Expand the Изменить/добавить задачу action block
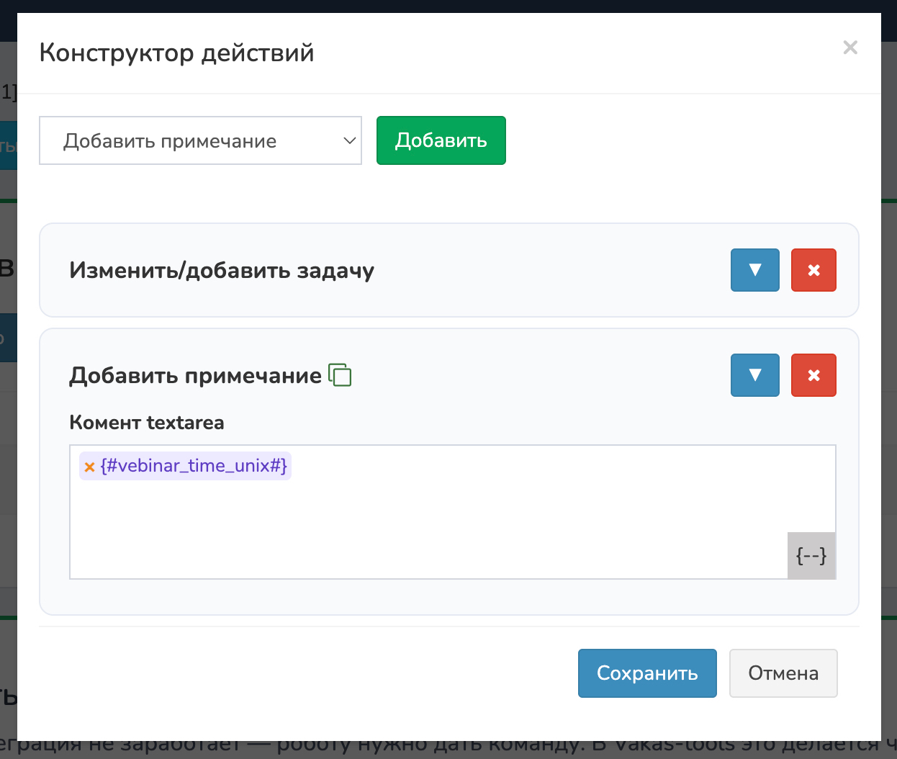 click(x=754, y=270)
